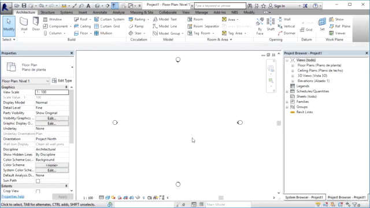The height and width of the screenshot is (208, 370).
Task: Activate the Room tool
Action: point(195,19)
